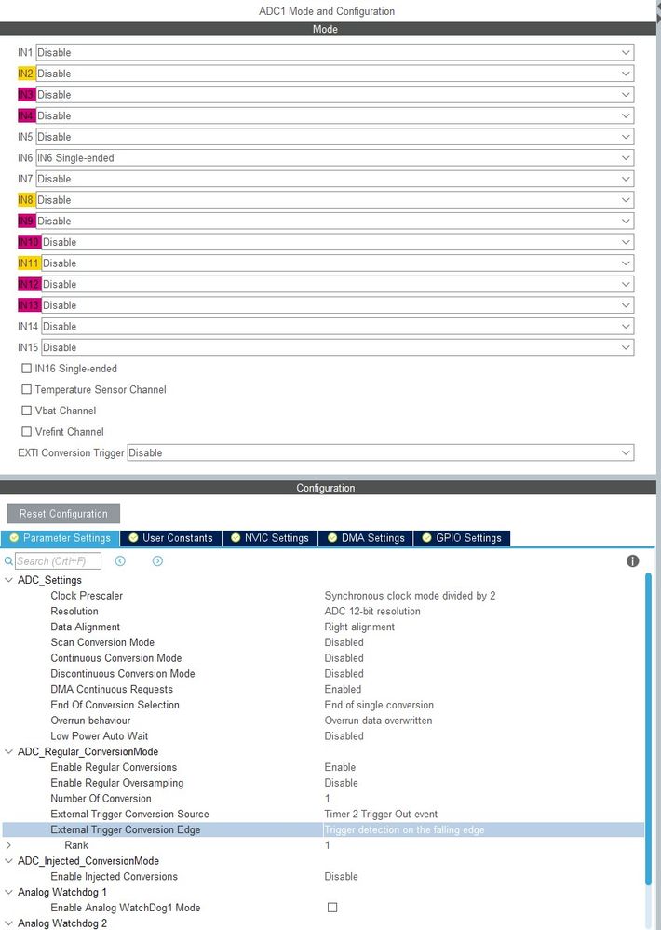Viewport: 661px width, 930px height.
Task: Select the Number Of Conversion row label
Action: pyautogui.click(x=101, y=799)
